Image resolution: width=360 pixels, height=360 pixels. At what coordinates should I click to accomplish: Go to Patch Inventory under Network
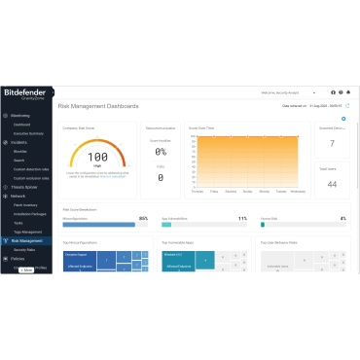25,205
